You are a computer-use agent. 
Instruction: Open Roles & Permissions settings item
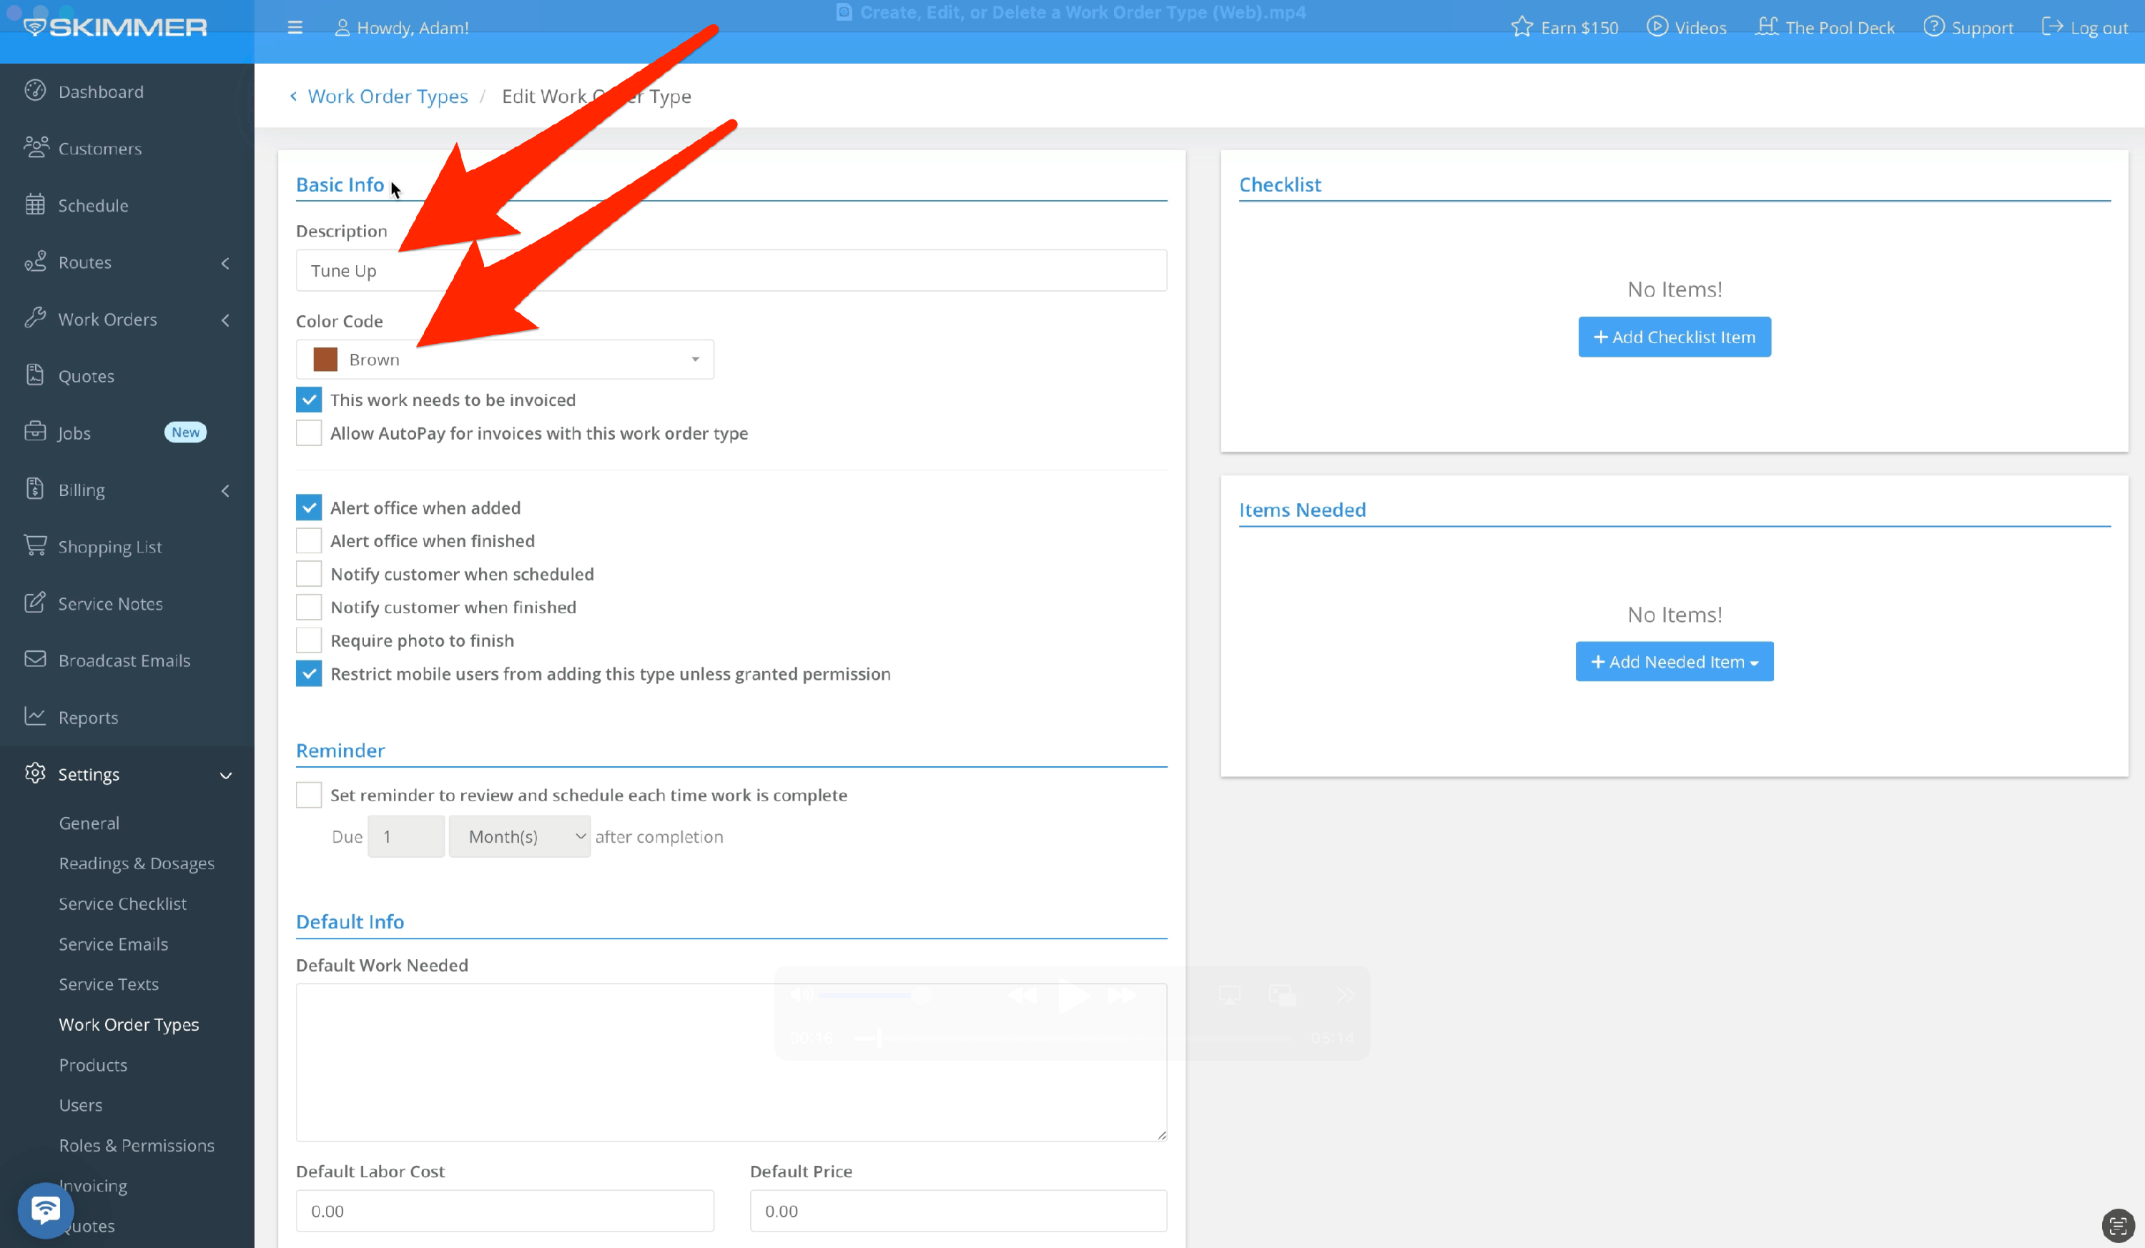[136, 1145]
